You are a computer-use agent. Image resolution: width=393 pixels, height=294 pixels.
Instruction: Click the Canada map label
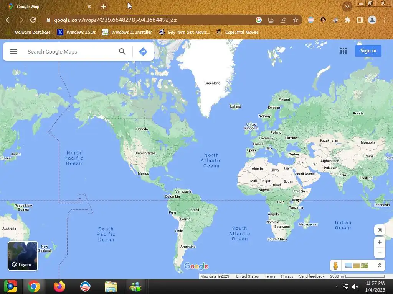[142, 129]
